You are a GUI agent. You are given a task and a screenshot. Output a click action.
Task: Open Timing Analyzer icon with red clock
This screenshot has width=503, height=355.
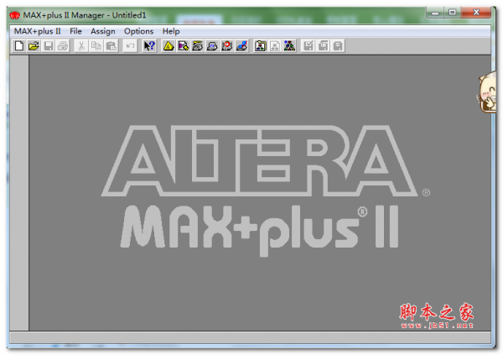227,46
